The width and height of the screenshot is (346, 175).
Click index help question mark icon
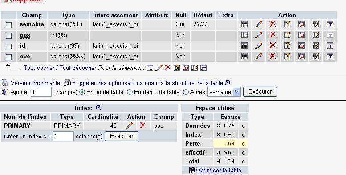pyautogui.click(x=99, y=108)
